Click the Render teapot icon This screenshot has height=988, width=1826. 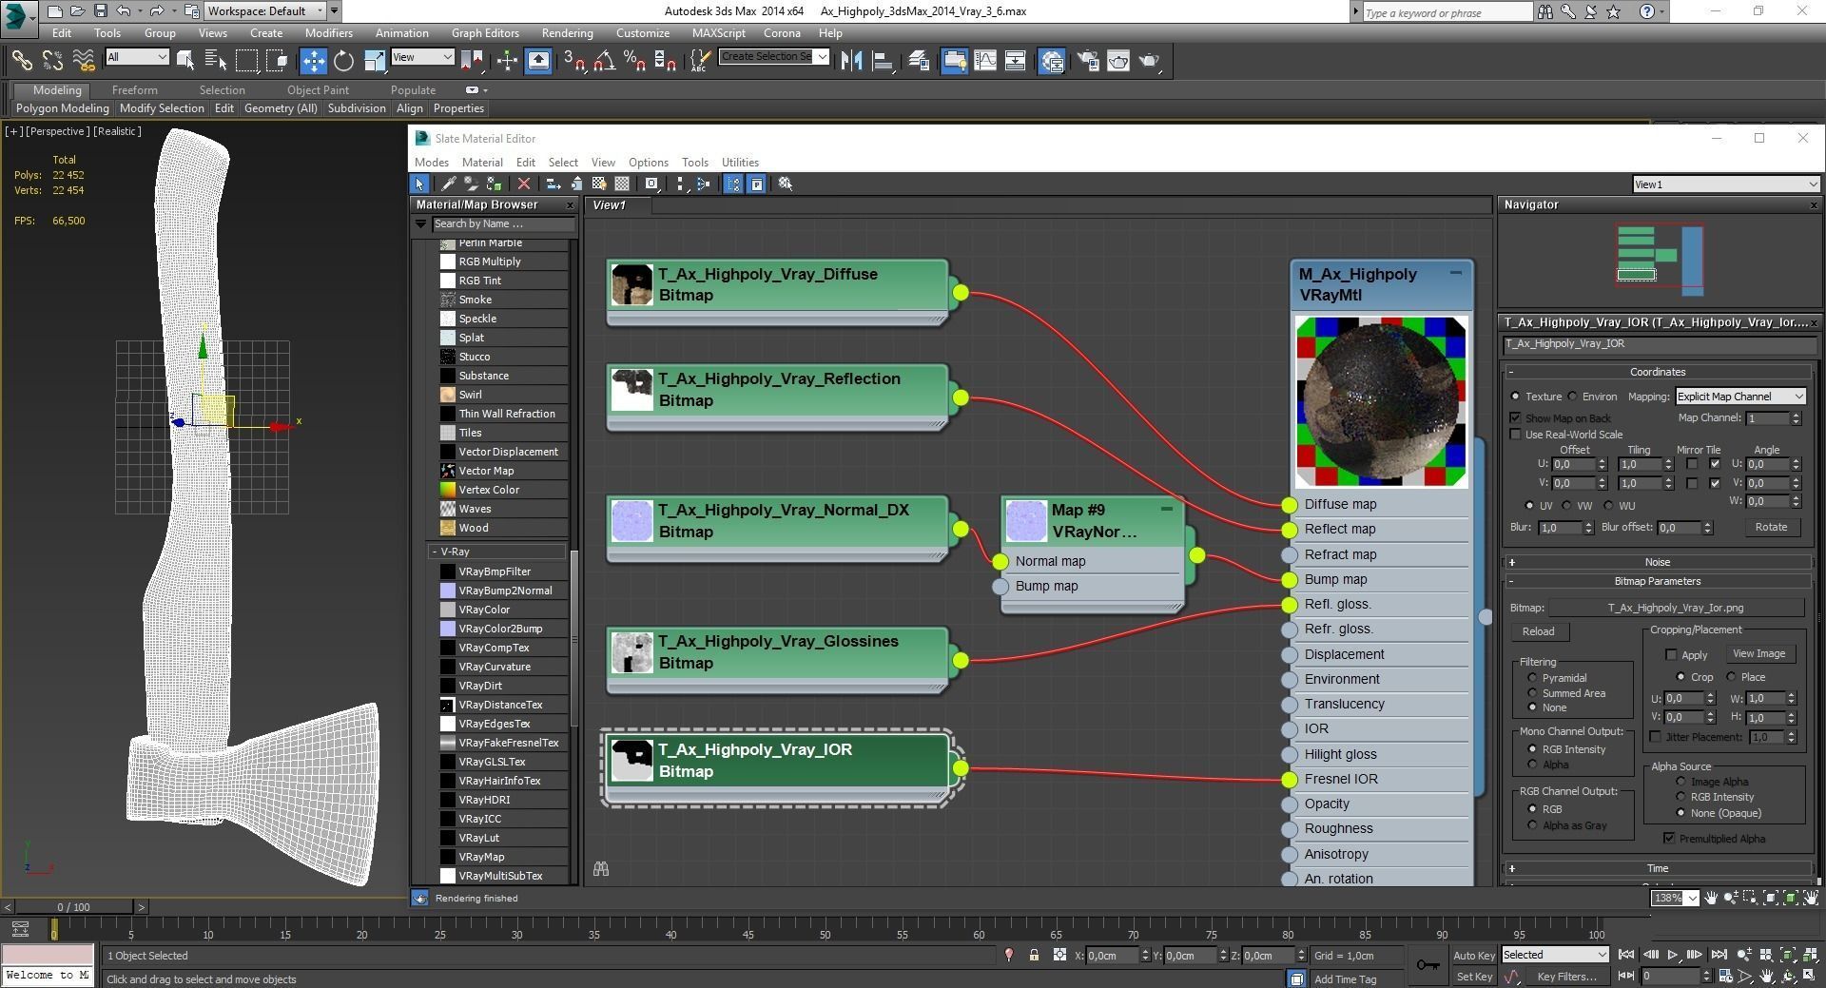pyautogui.click(x=1149, y=61)
